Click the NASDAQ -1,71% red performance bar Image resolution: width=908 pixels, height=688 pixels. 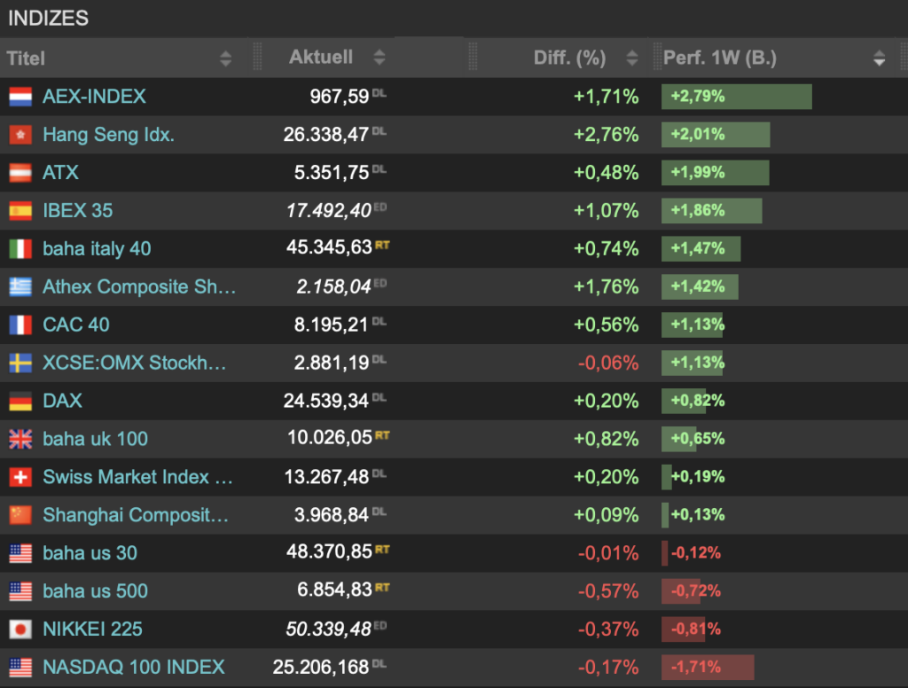pyautogui.click(x=707, y=667)
